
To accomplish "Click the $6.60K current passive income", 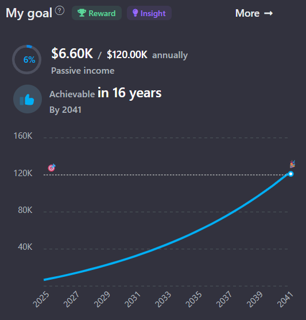I will pos(72,54).
